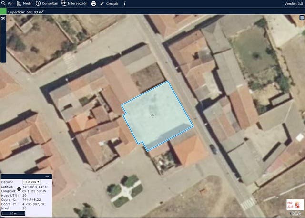
Task: Open the Consultas menu label
Action: [50, 3]
